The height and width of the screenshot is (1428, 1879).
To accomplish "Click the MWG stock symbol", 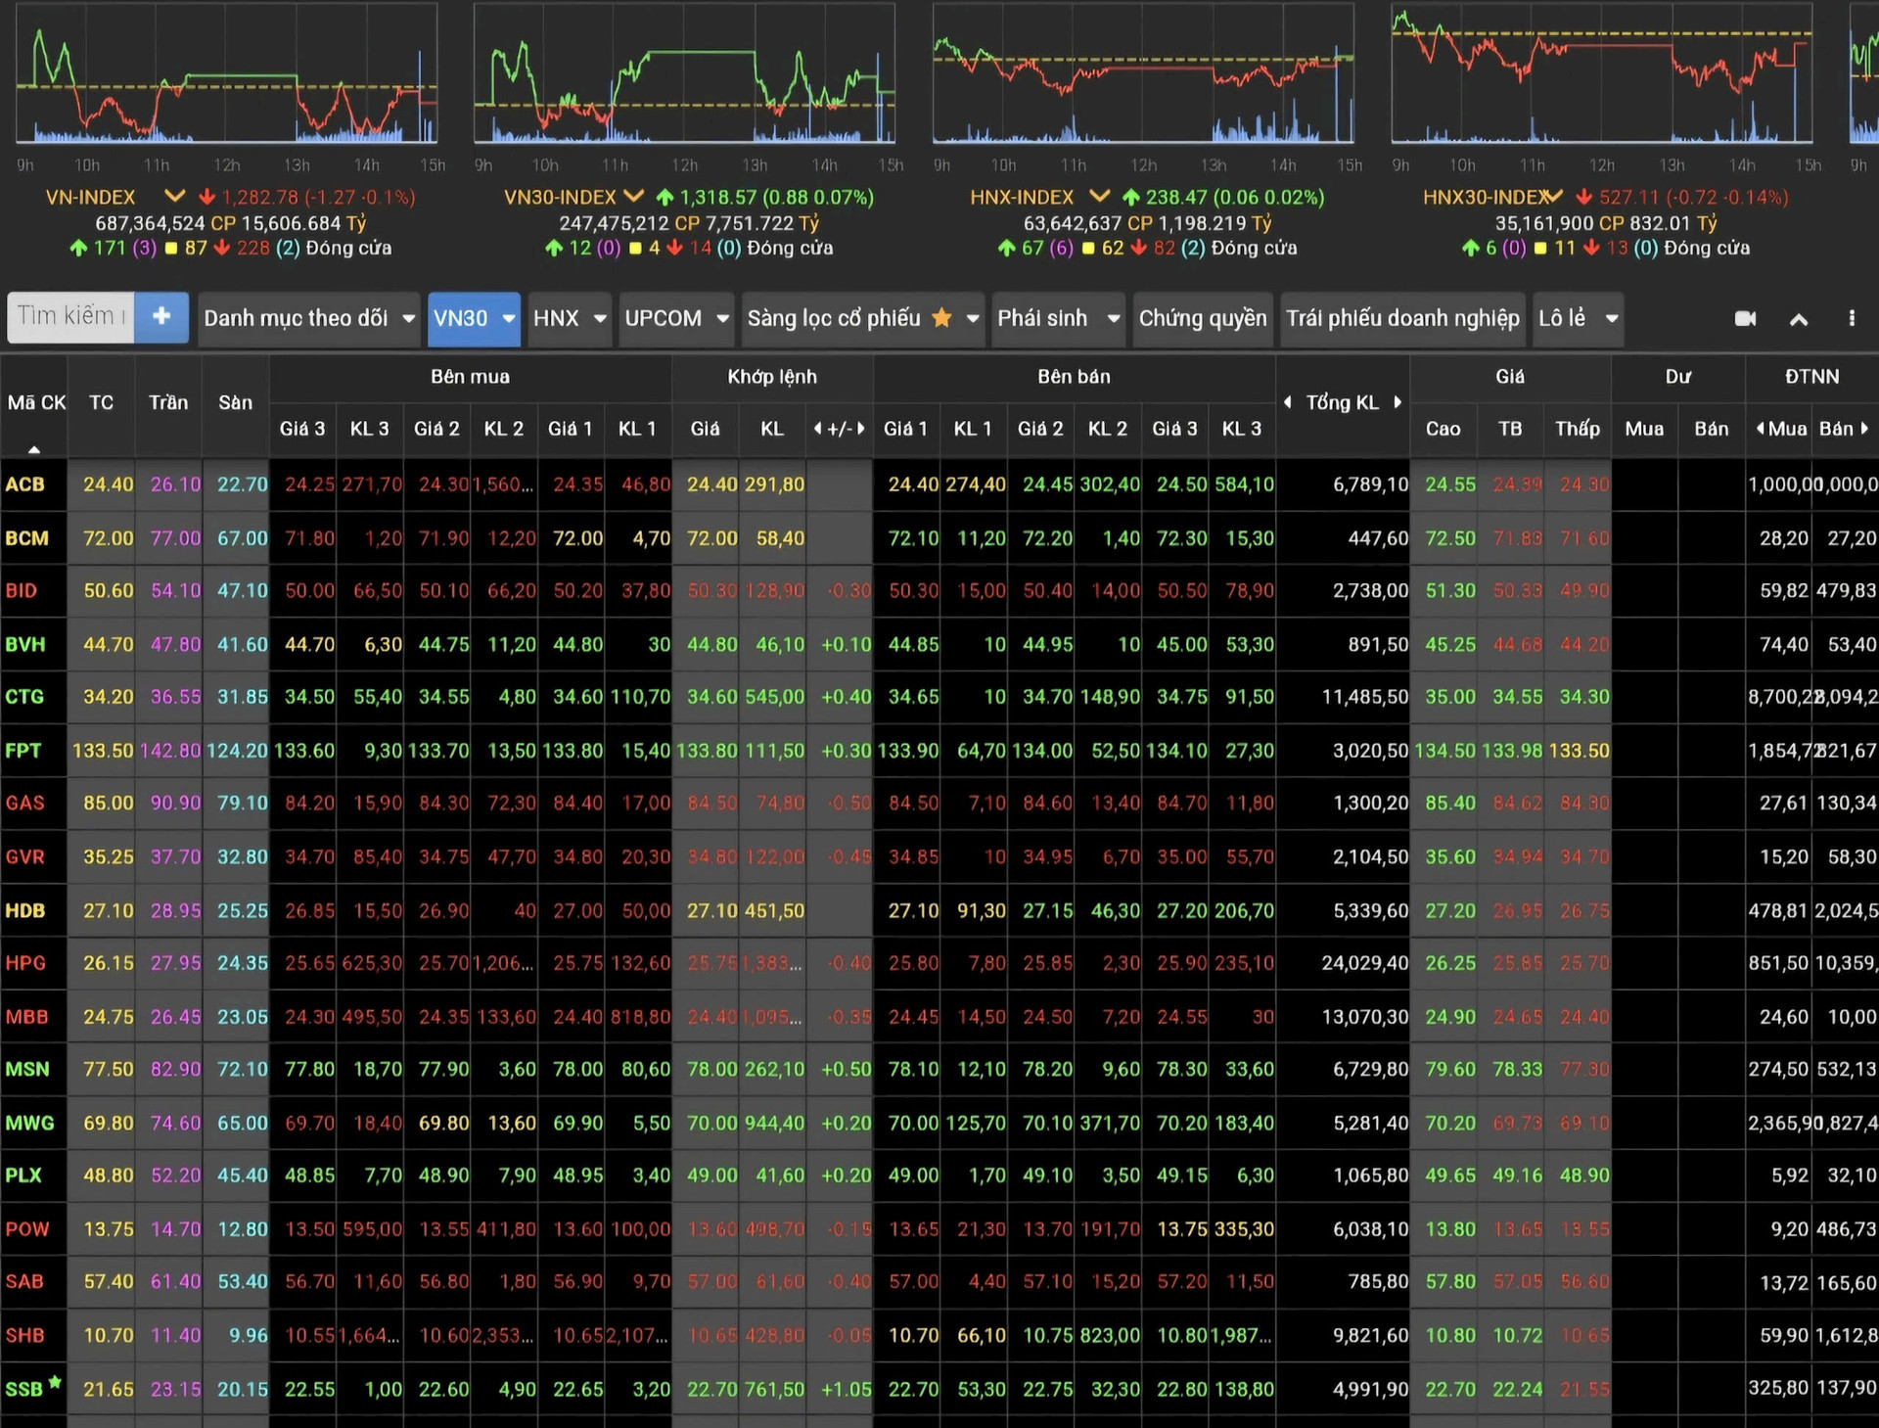I will tap(29, 1124).
